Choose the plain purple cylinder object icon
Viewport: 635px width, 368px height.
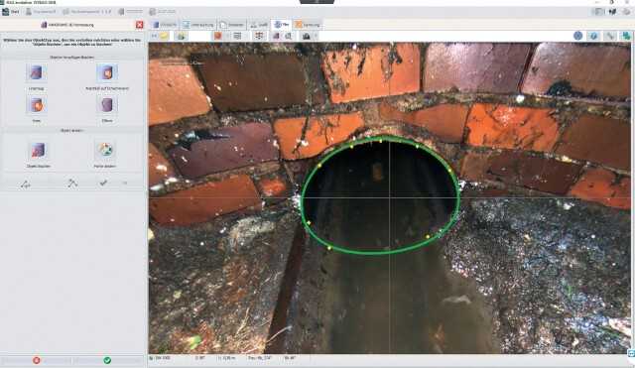pyautogui.click(x=107, y=105)
